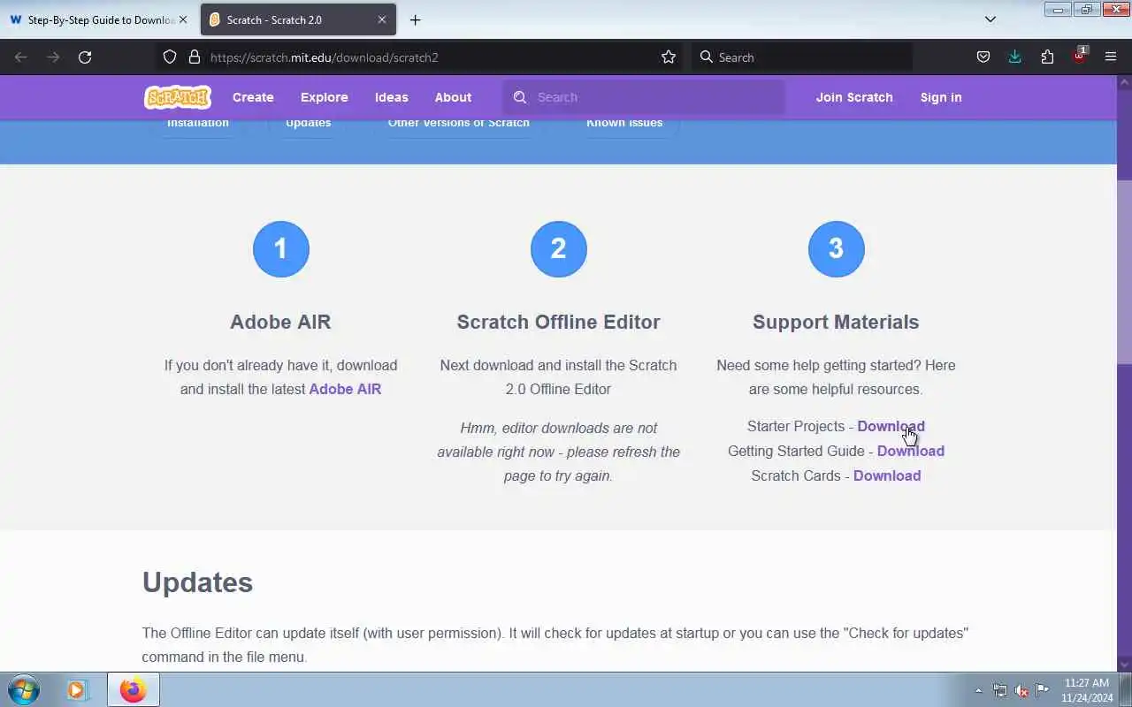1132x707 pixels.
Task: Open the Create menu item
Action: click(x=253, y=97)
